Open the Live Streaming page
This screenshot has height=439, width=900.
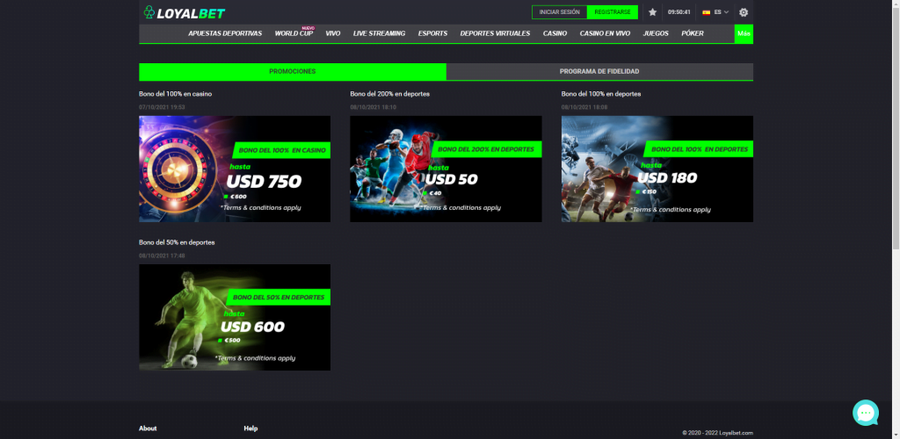pos(379,33)
